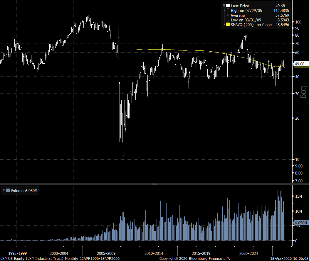
Task: Click the '100' price axis label
Action: [x=298, y=22]
